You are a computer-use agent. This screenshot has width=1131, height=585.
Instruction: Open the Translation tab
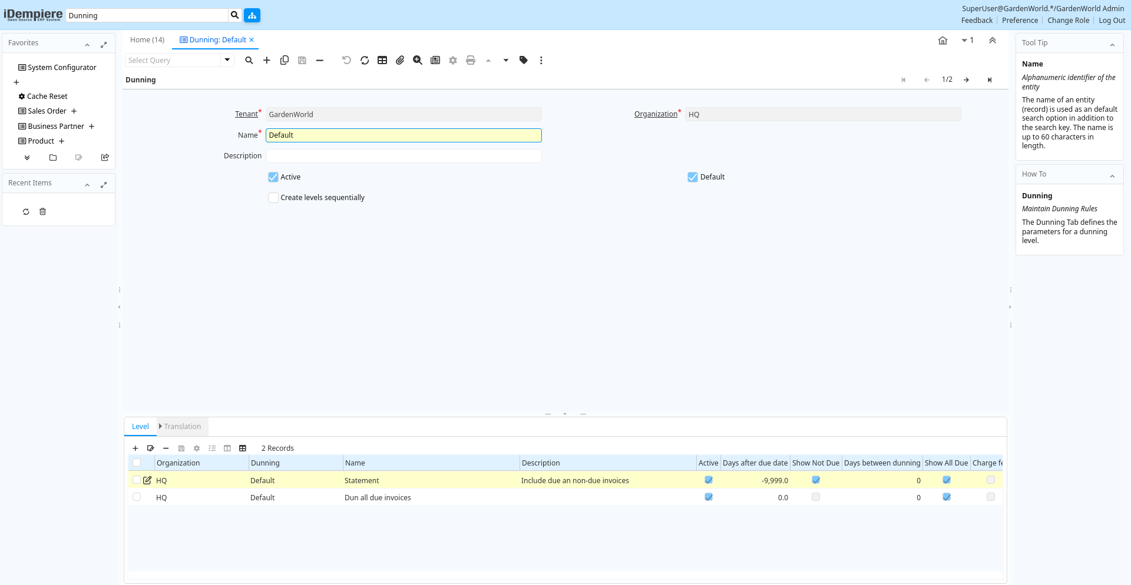(x=182, y=427)
